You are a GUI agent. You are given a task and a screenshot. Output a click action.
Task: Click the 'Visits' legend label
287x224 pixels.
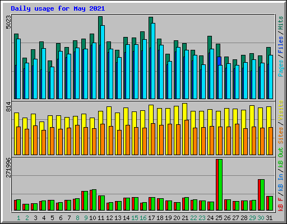(281, 110)
